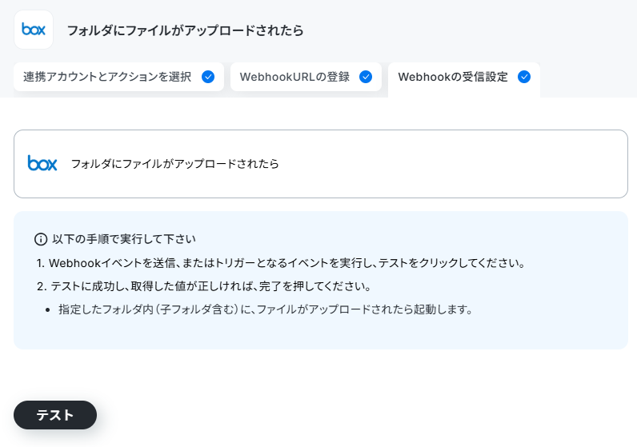The height and width of the screenshot is (447, 637).
Task: Click the trigger name text inside the card
Action: 175,164
